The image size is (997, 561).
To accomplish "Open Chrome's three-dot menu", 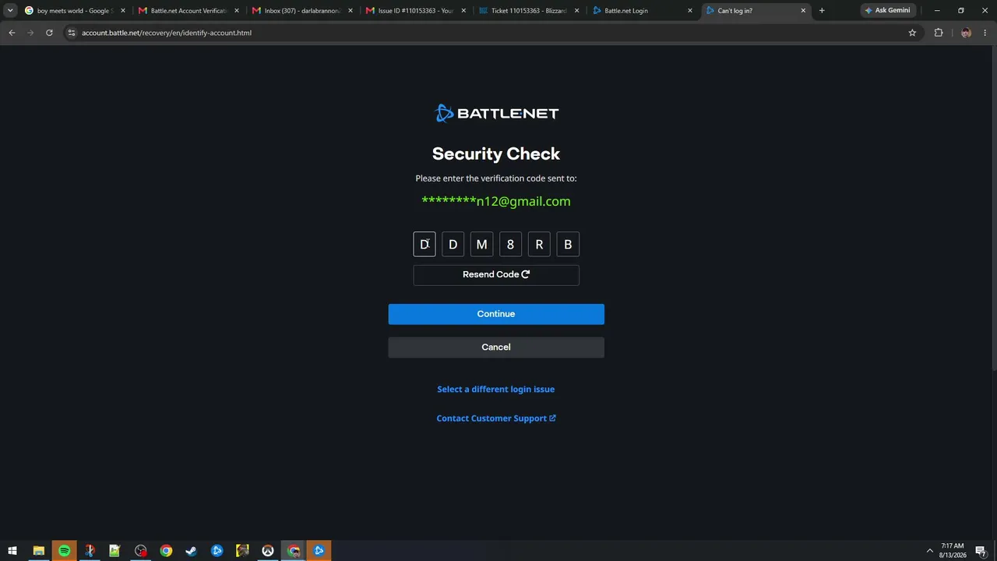I will [985, 33].
